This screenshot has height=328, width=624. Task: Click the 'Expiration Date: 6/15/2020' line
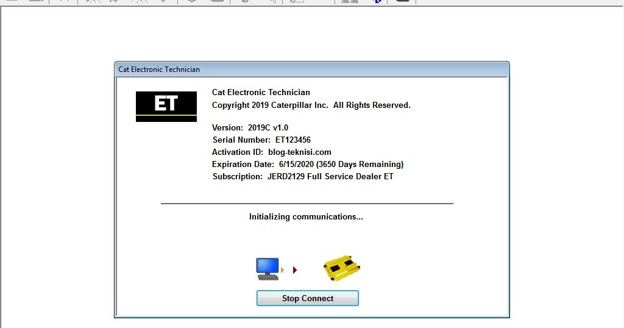(308, 165)
